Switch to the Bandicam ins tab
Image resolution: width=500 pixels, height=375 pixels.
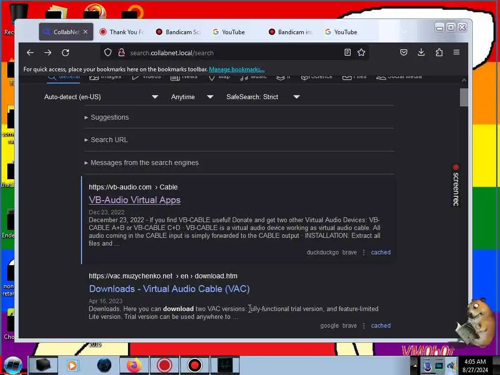pos(290,32)
